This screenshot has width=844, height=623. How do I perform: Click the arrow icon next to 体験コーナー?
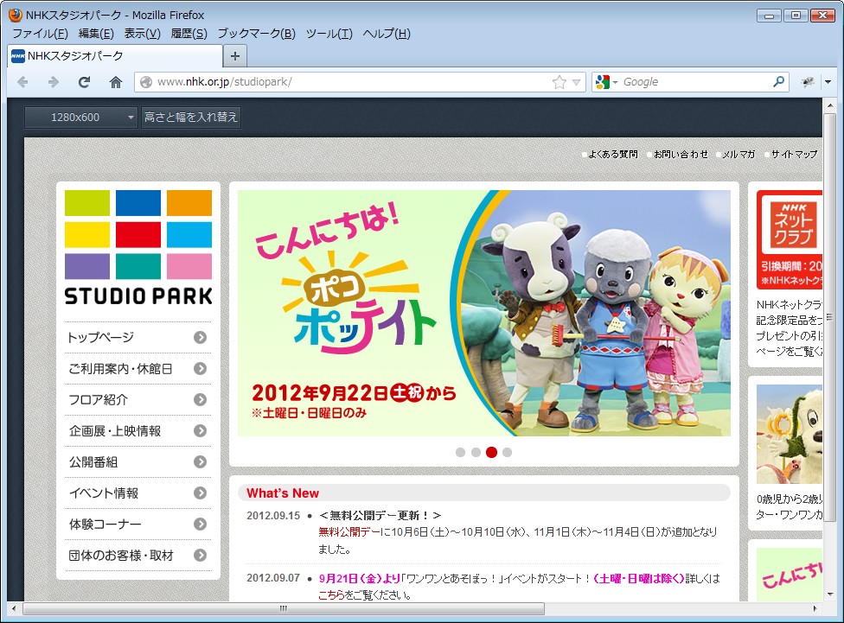(201, 524)
